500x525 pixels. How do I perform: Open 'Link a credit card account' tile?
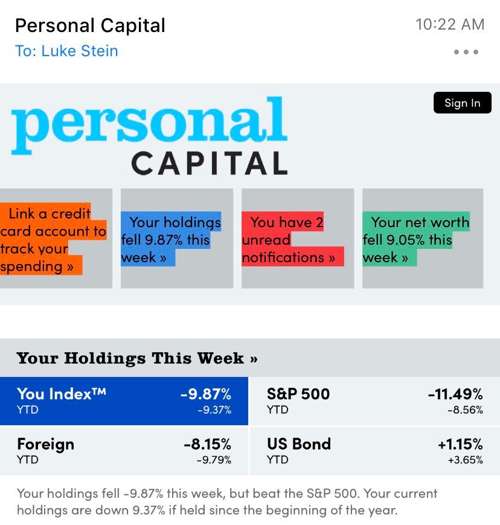click(x=53, y=239)
